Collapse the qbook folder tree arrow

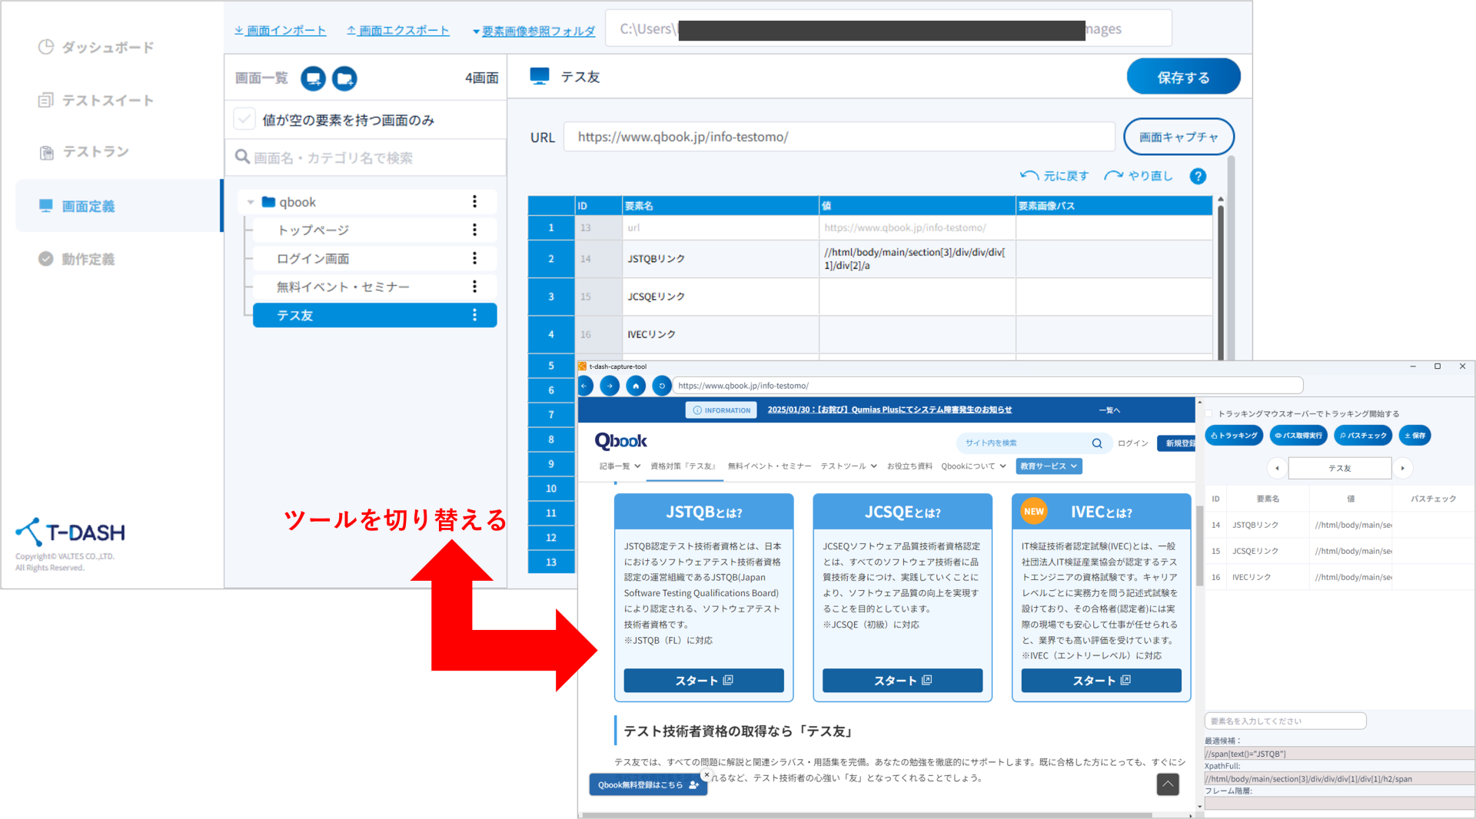(x=251, y=202)
